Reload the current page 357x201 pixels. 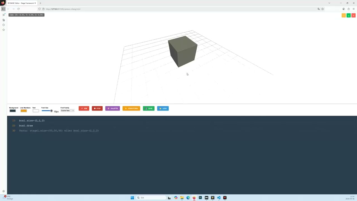pos(18,9)
